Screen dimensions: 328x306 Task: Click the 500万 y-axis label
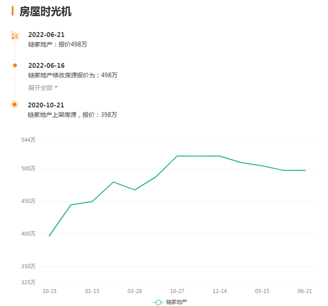click(28, 168)
